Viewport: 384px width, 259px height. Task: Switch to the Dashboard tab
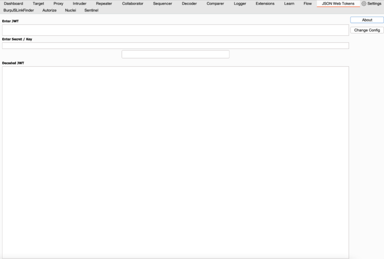click(13, 3)
